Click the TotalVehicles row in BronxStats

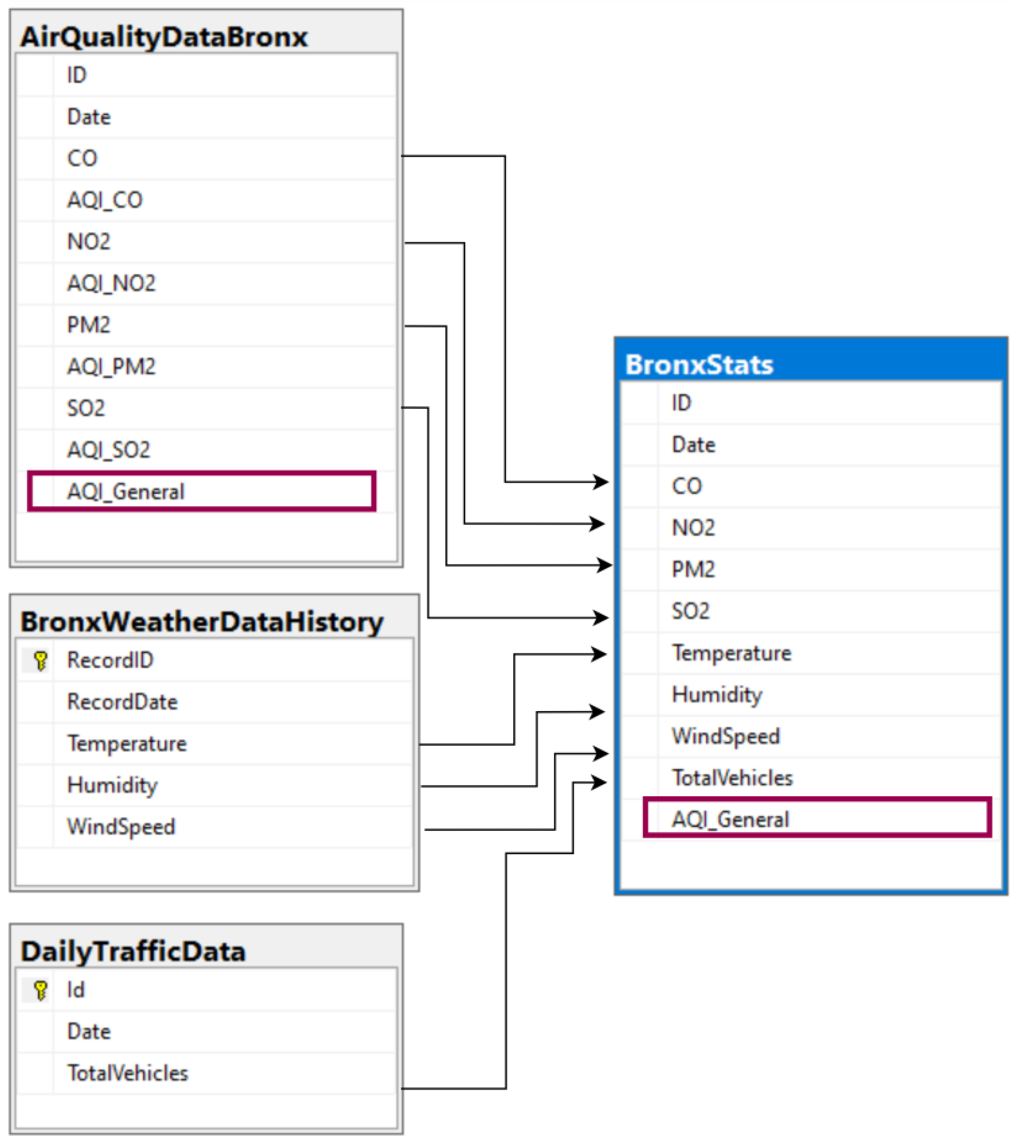[732, 778]
